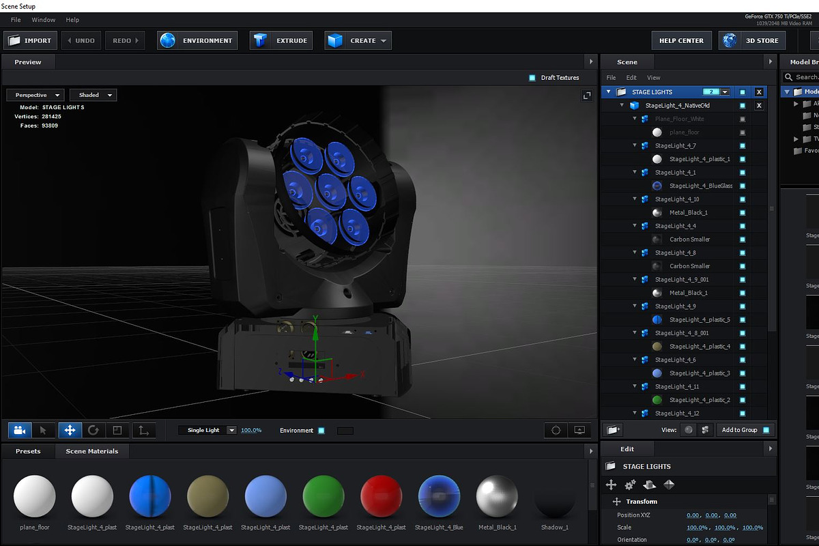Toggle visibility of StageLight_4_6
The width and height of the screenshot is (819, 546).
click(743, 360)
